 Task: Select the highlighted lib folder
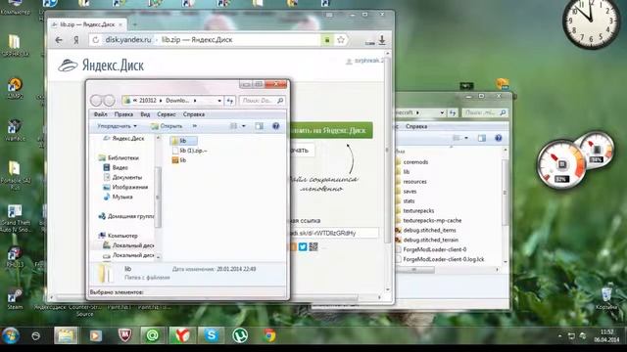coord(183,141)
